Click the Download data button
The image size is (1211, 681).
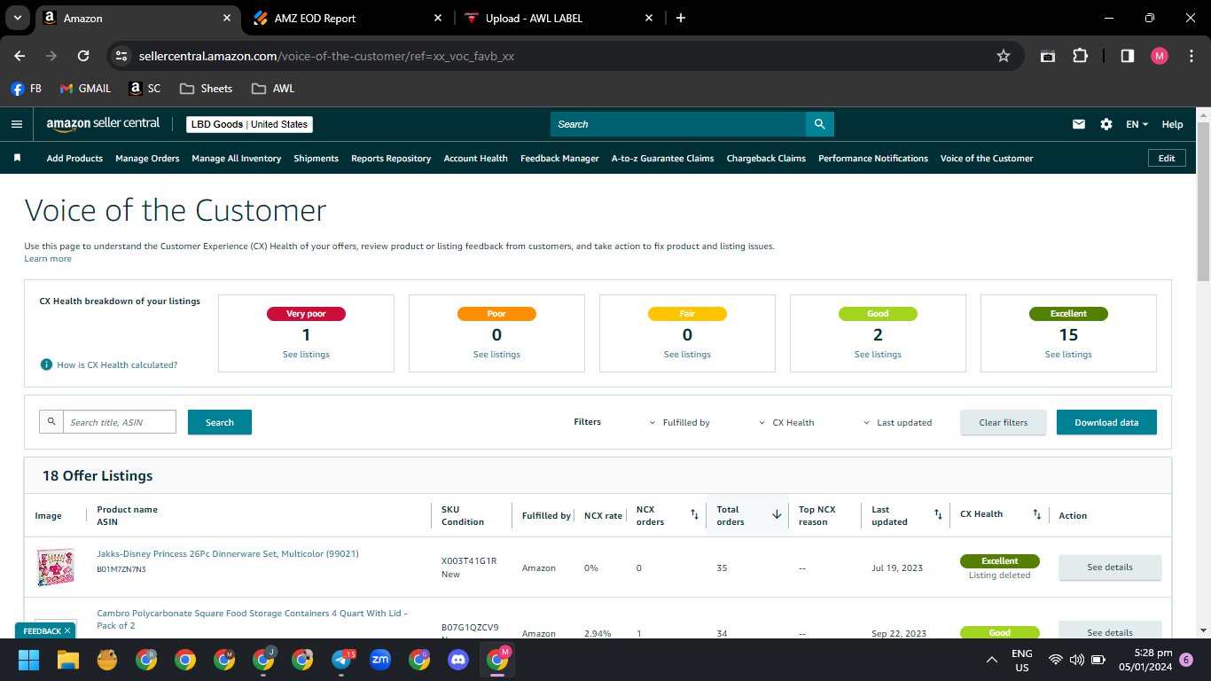1106,422
